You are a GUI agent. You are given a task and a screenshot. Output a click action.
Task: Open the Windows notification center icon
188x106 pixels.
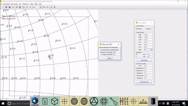click(184, 103)
